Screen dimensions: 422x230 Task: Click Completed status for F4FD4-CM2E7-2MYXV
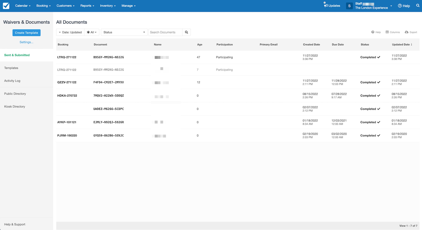(x=370, y=82)
